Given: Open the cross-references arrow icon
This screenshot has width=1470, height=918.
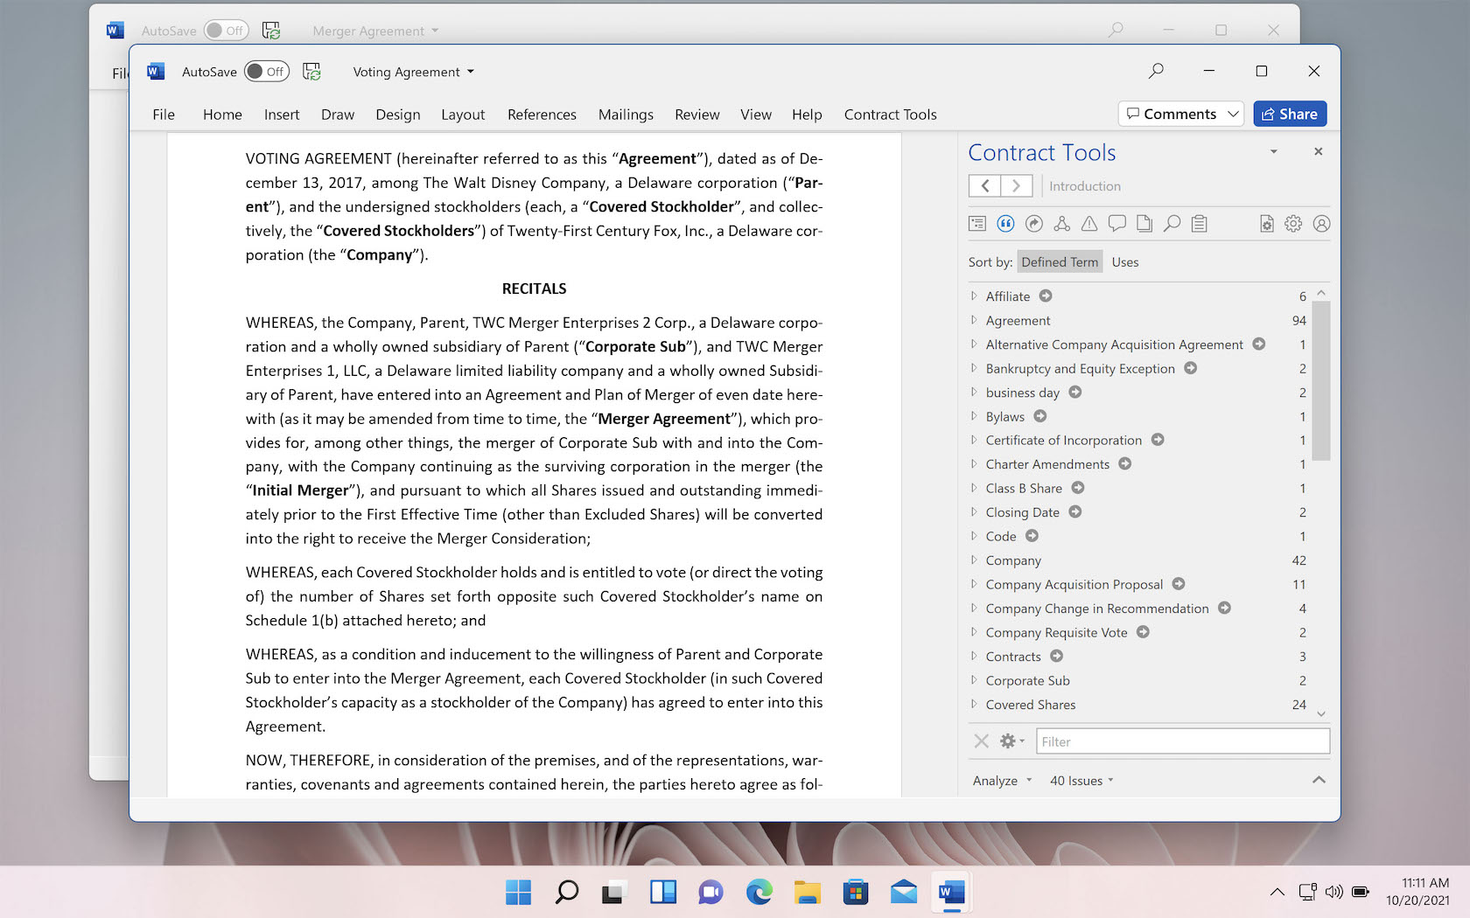Looking at the screenshot, I should pyautogui.click(x=1034, y=224).
